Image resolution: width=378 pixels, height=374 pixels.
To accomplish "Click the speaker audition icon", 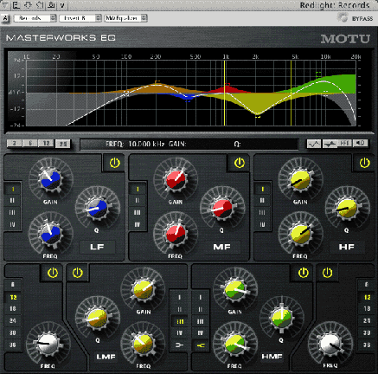I will pos(361,143).
